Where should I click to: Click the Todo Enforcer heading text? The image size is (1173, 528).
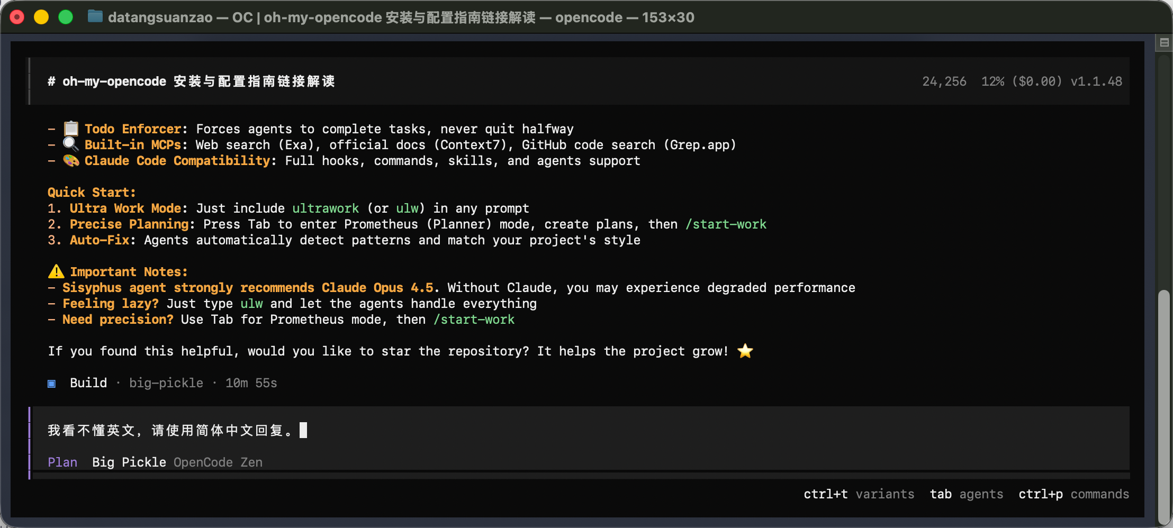pos(133,129)
